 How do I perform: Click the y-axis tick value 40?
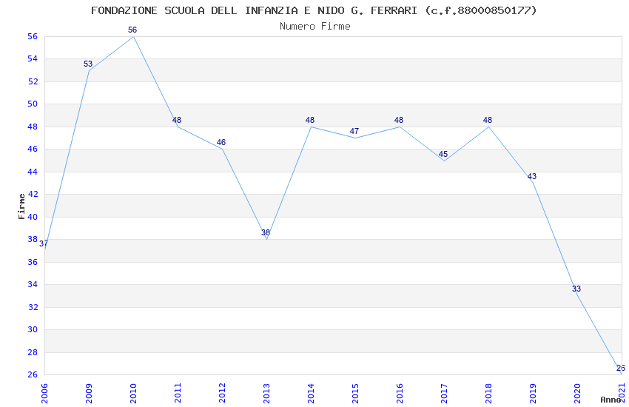pos(33,217)
